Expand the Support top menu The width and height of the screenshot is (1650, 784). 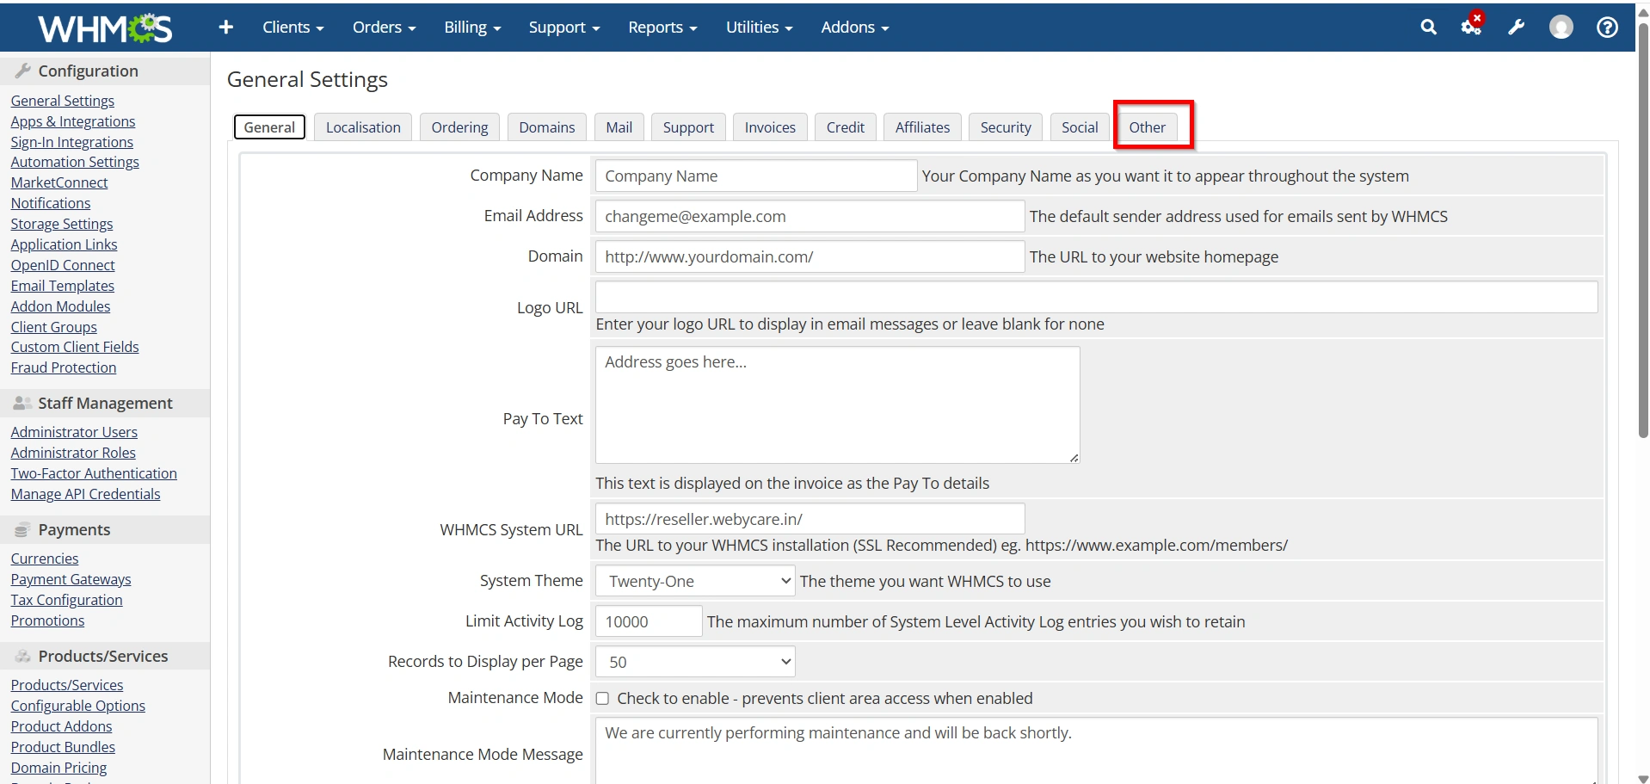pos(564,28)
